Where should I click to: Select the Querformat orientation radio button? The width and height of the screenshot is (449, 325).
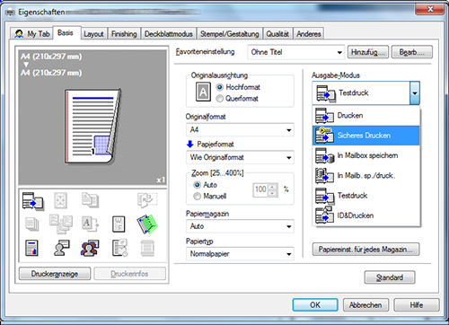(220, 99)
